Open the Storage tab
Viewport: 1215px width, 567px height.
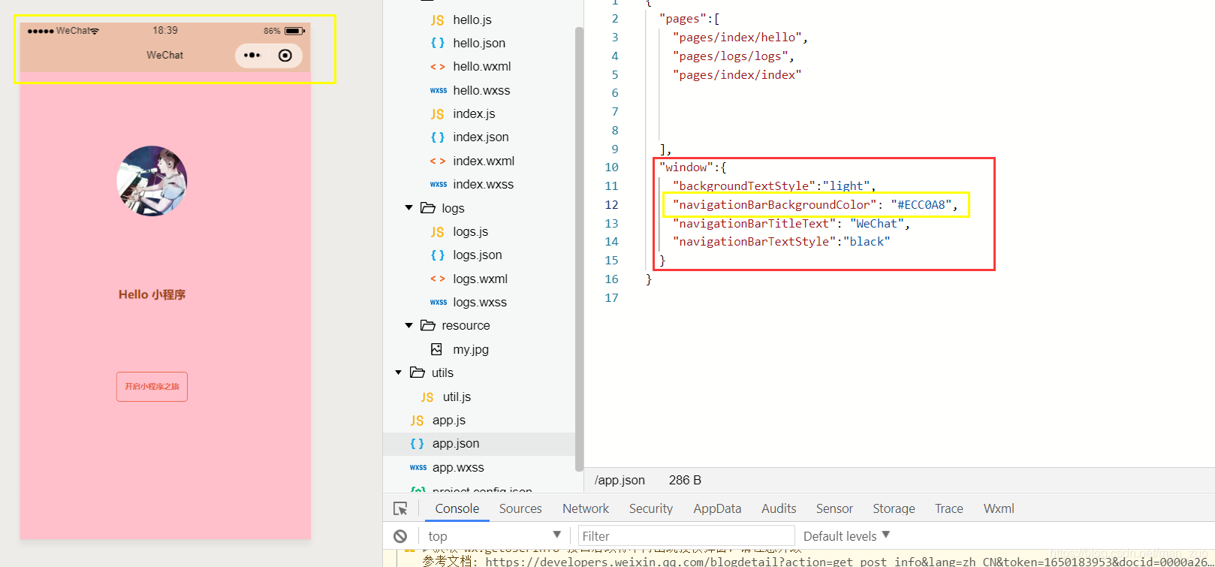coord(894,508)
